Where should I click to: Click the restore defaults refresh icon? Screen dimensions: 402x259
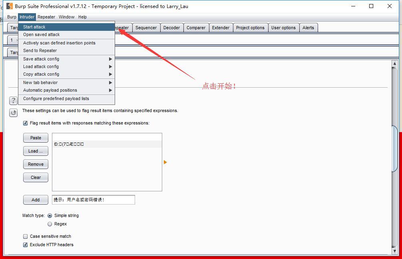[x=13, y=112]
